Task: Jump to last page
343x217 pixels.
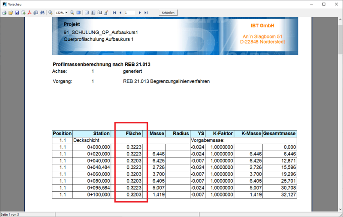Action: tap(146, 13)
